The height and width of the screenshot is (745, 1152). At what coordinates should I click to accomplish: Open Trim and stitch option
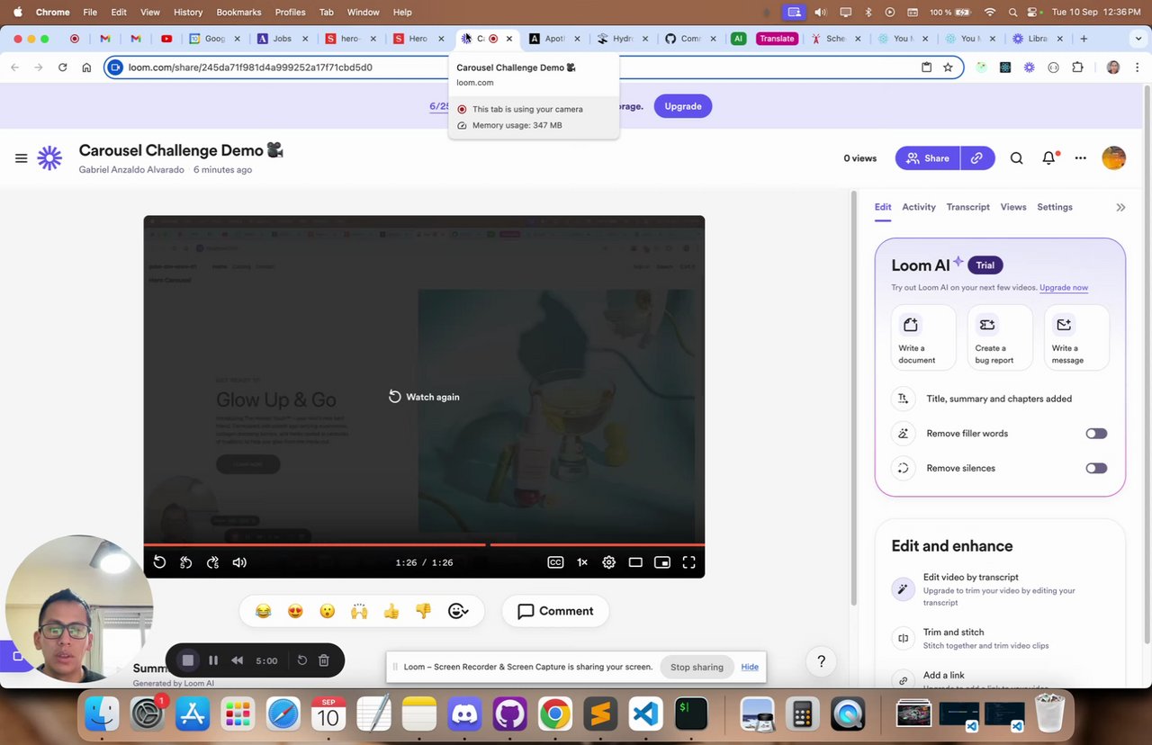click(999, 638)
